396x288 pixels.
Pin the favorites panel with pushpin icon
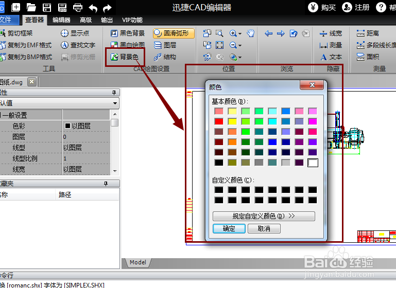tap(106, 184)
